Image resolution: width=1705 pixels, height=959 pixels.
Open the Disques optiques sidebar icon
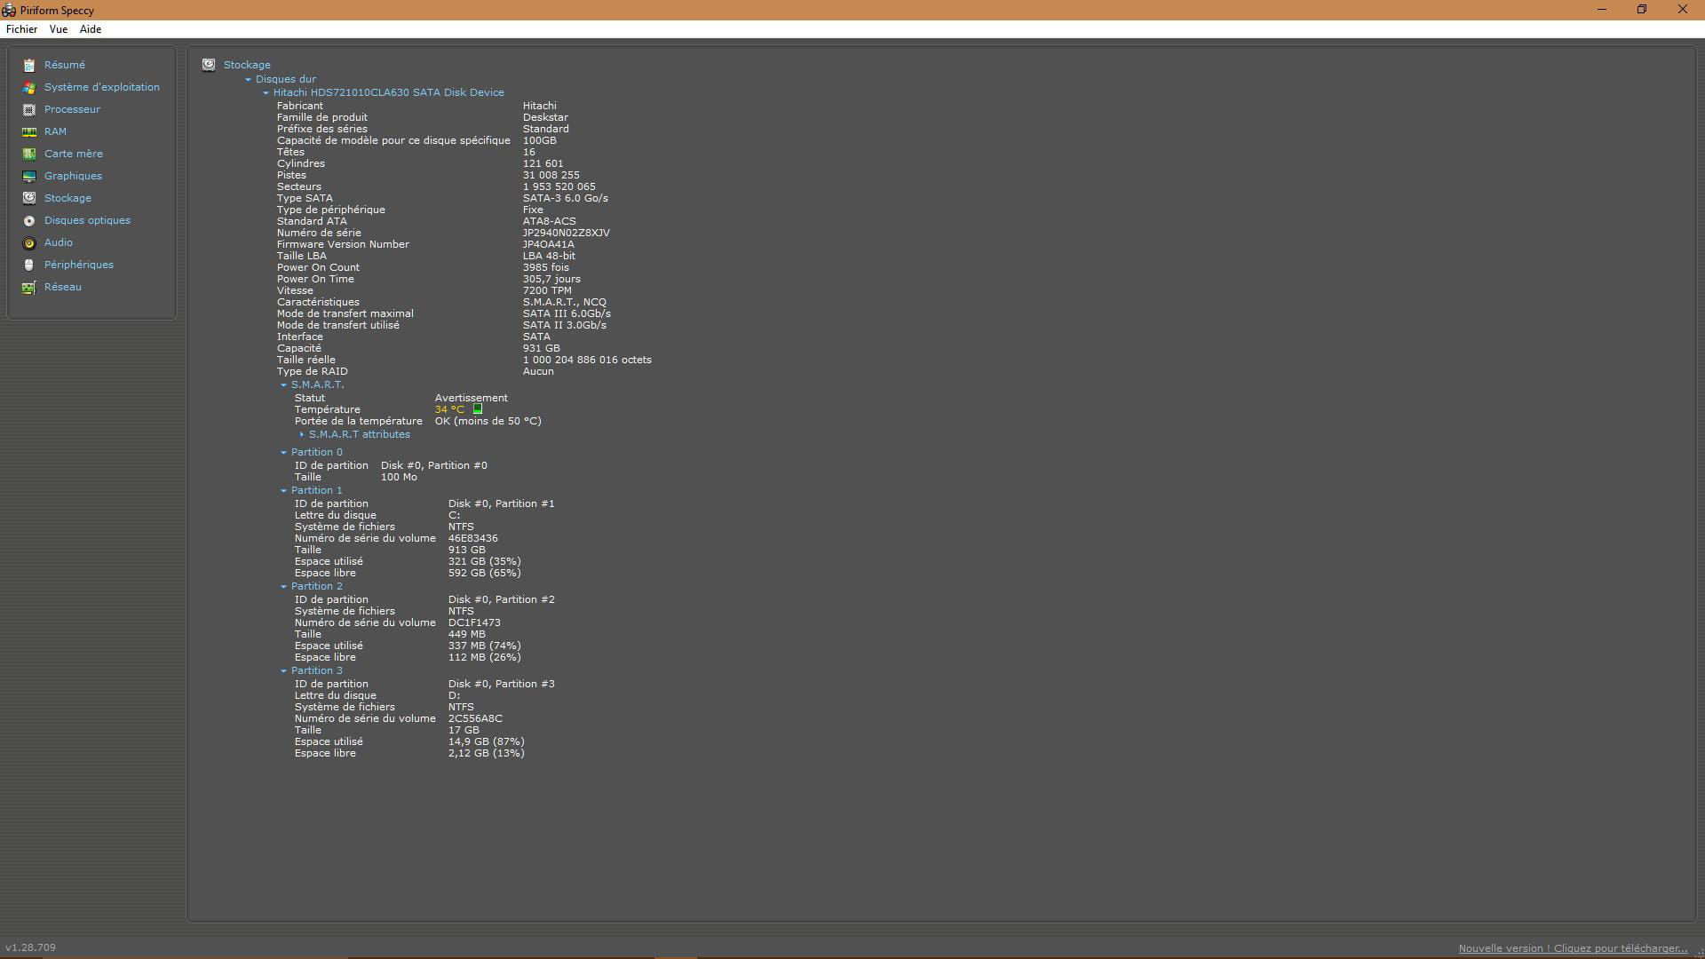pyautogui.click(x=29, y=220)
